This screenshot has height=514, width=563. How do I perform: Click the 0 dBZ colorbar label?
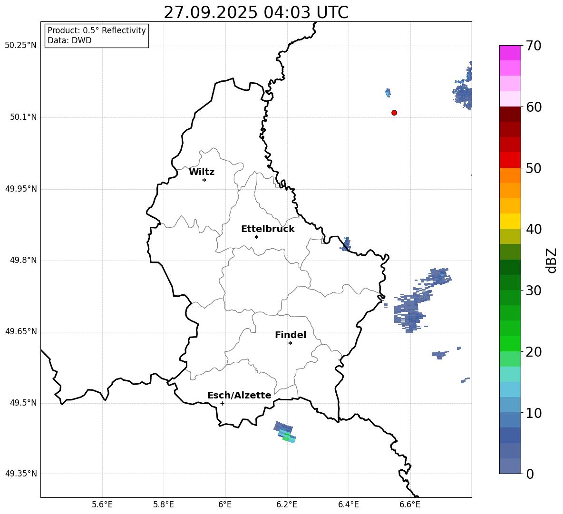tap(530, 474)
